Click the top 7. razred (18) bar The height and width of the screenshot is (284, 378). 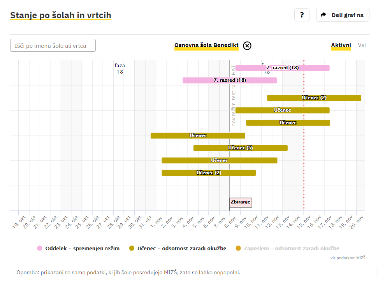[282, 68]
